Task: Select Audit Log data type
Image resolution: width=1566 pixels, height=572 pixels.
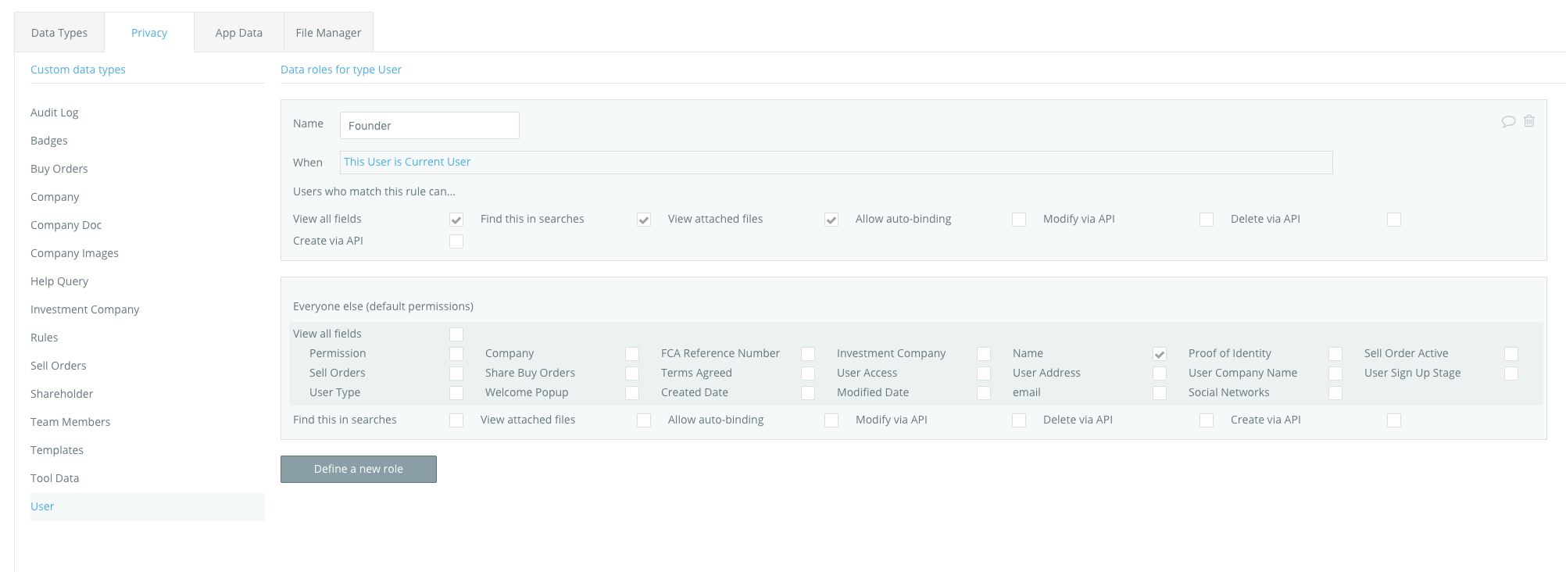Action: [x=55, y=113]
